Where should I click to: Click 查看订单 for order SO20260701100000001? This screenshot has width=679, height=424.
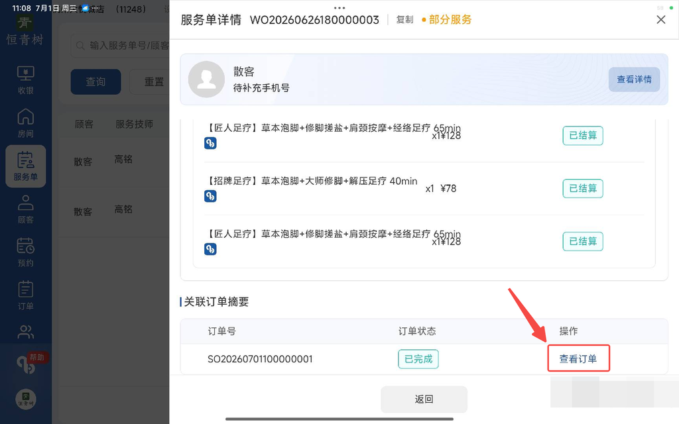pos(578,358)
